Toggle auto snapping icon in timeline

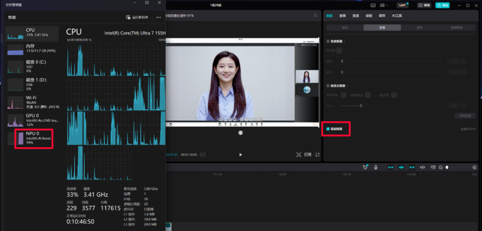[402, 167]
